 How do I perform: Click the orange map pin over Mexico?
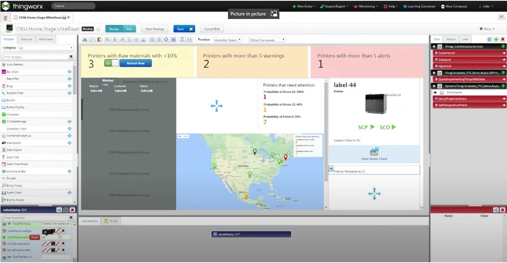tap(246, 195)
